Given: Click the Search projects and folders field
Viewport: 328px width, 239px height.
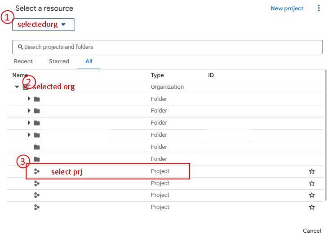Looking at the screenshot, I should pos(167,47).
